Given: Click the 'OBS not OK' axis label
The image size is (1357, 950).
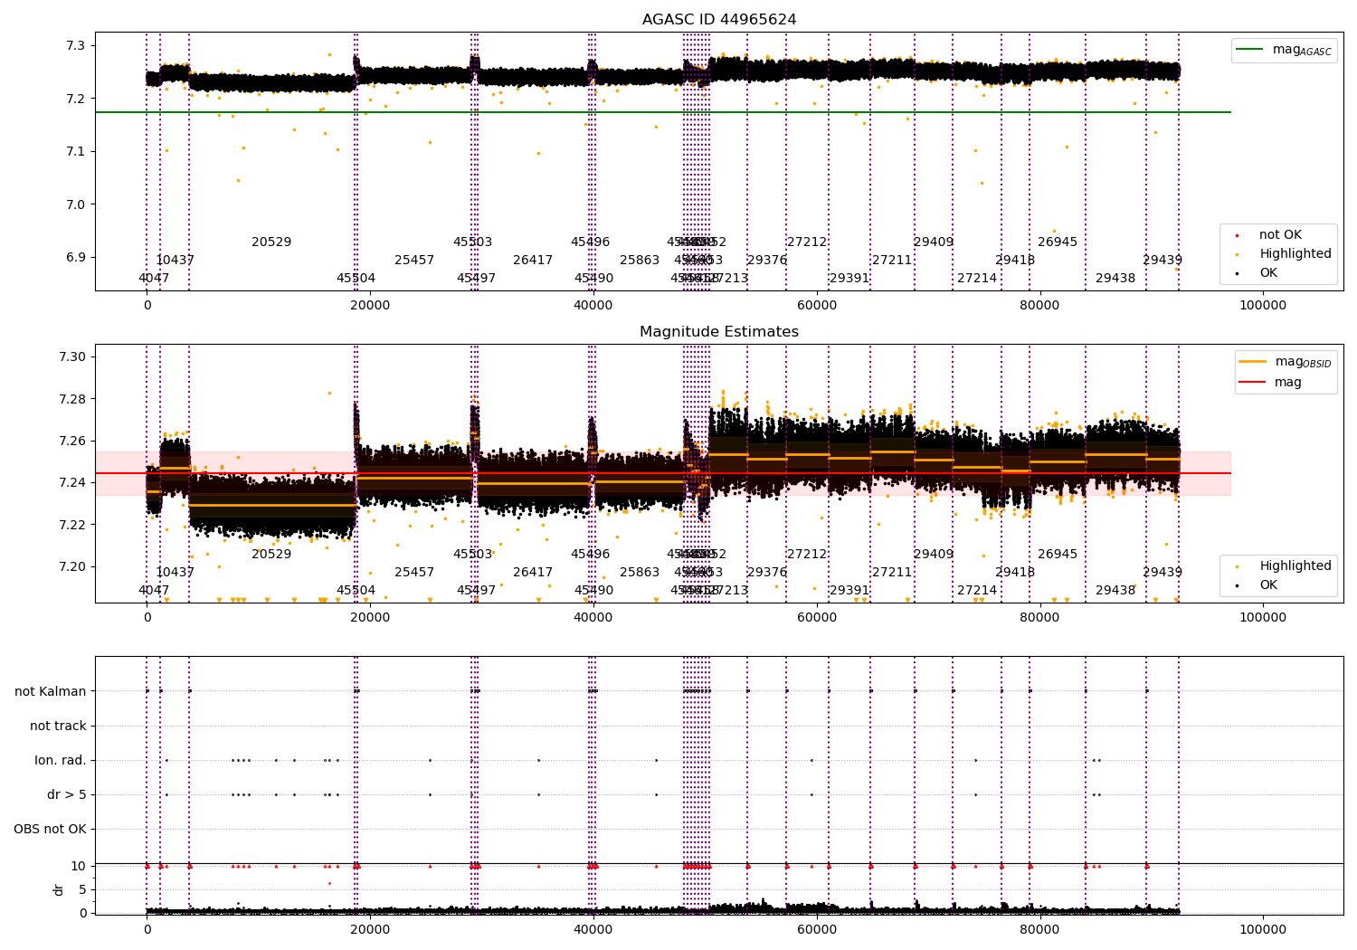Looking at the screenshot, I should 51,830.
